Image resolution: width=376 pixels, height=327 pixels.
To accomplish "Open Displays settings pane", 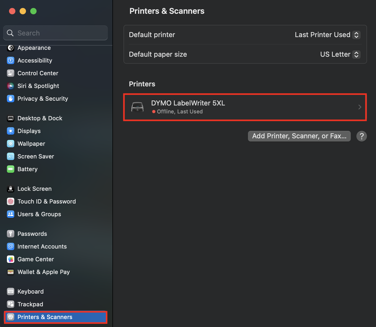I will [29, 131].
